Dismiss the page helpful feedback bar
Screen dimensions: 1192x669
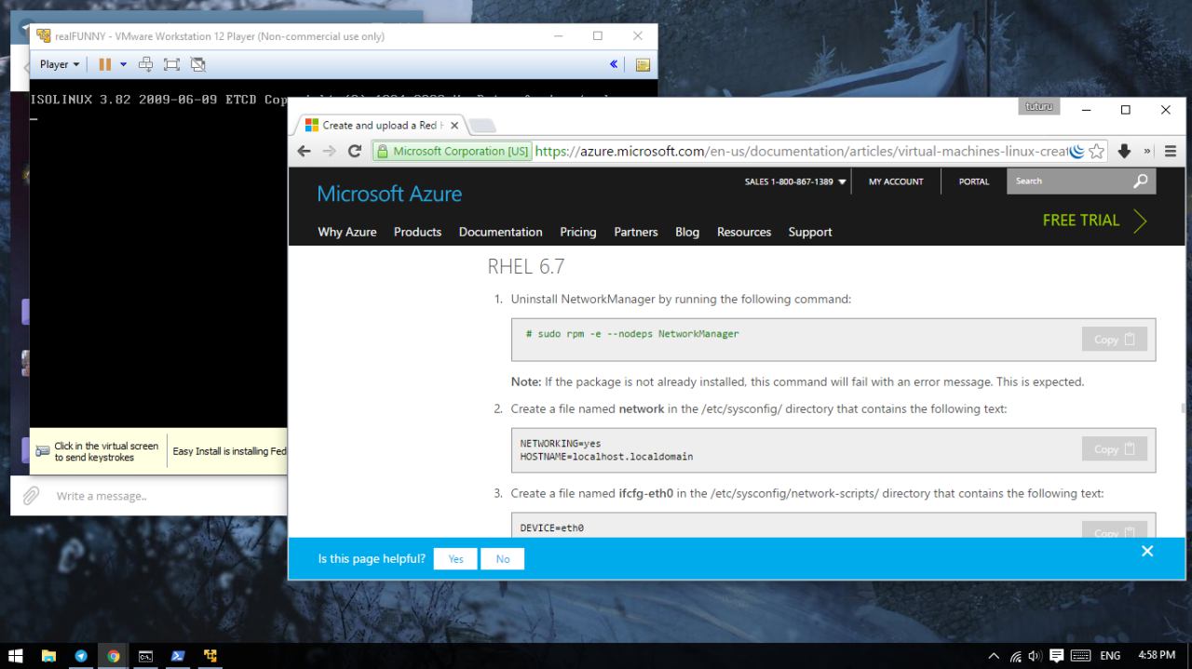click(x=1147, y=551)
